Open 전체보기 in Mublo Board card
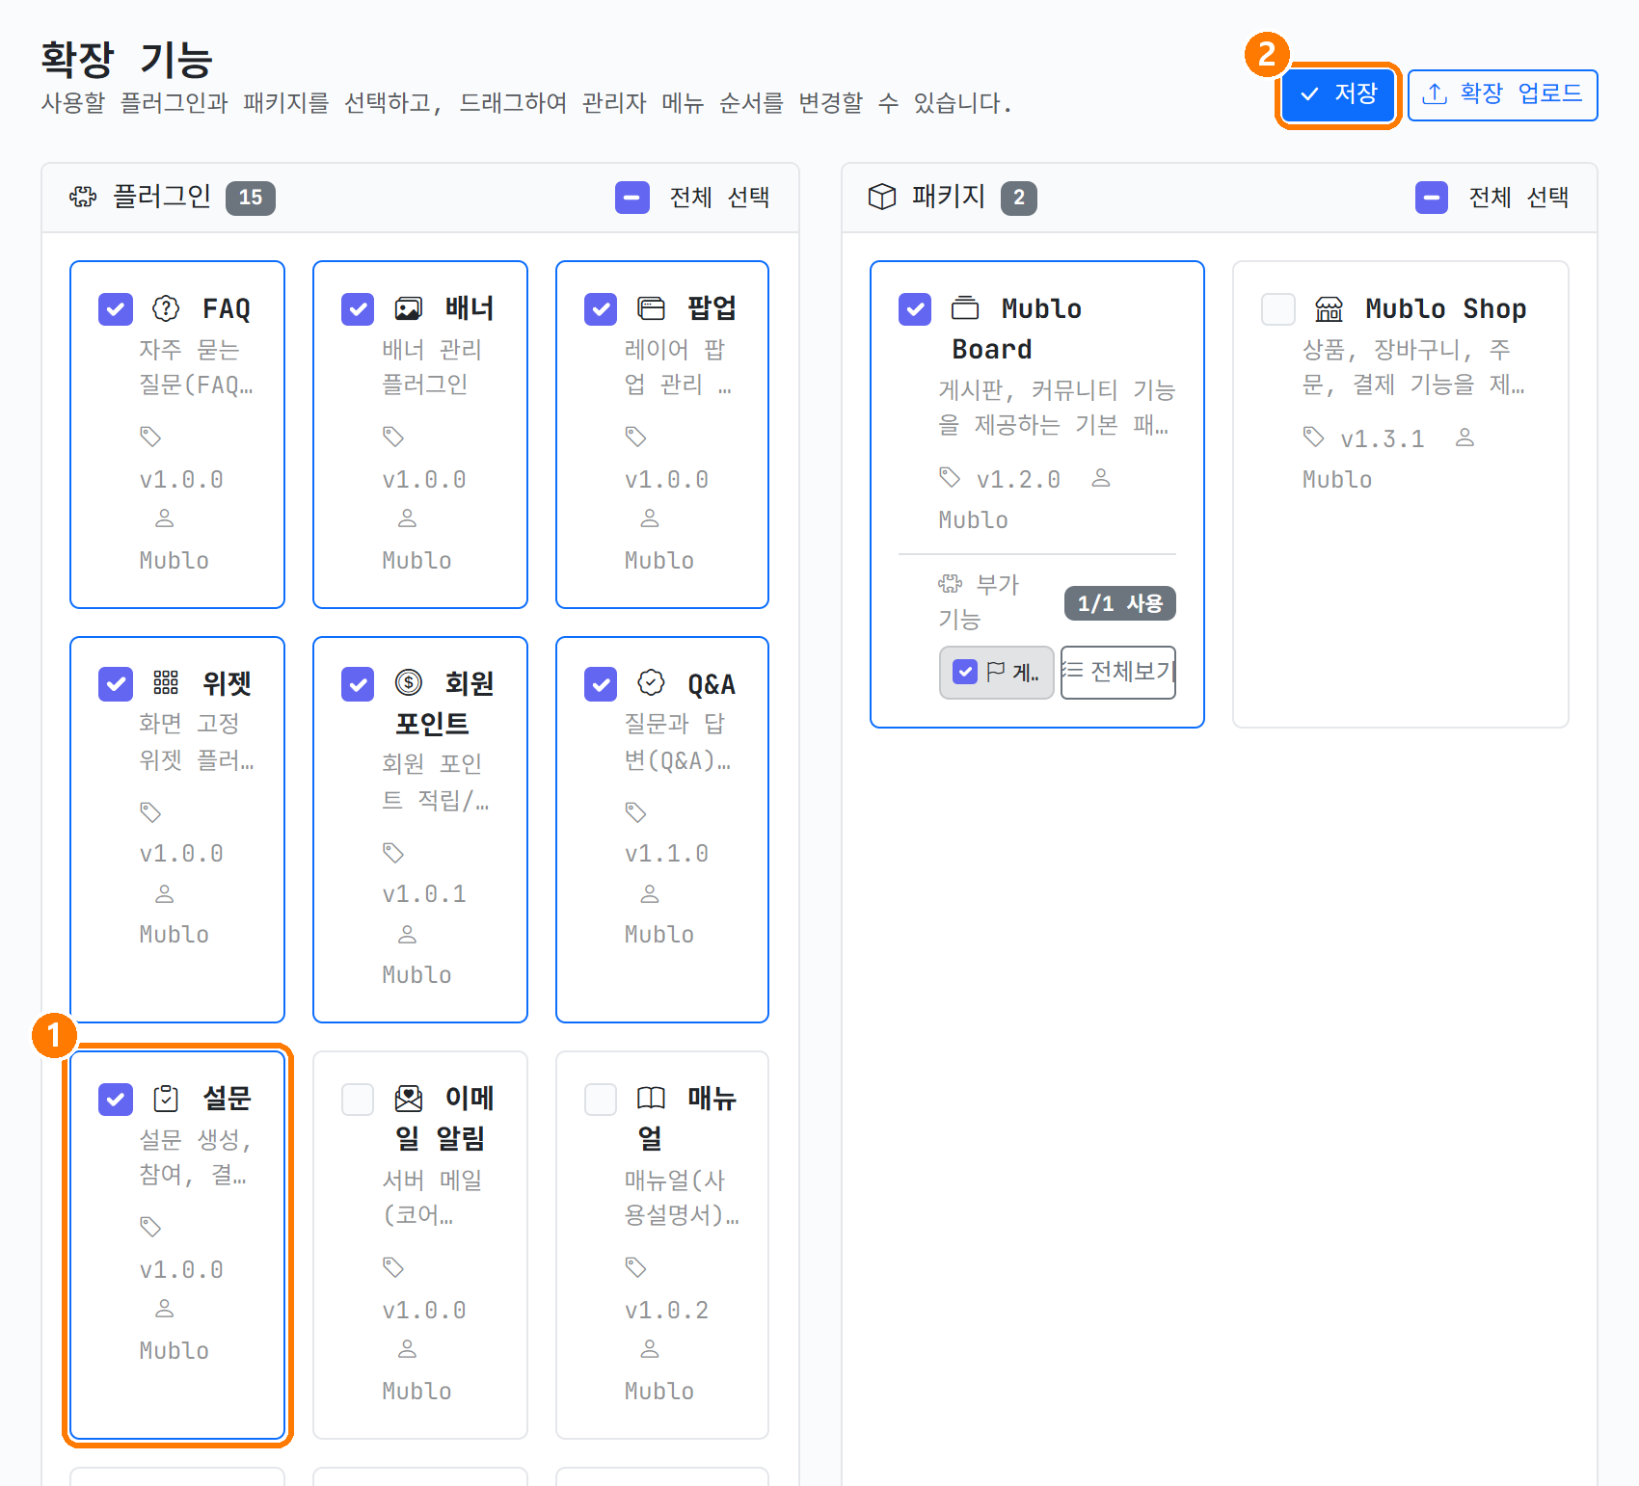This screenshot has width=1639, height=1486. pos(1118,672)
